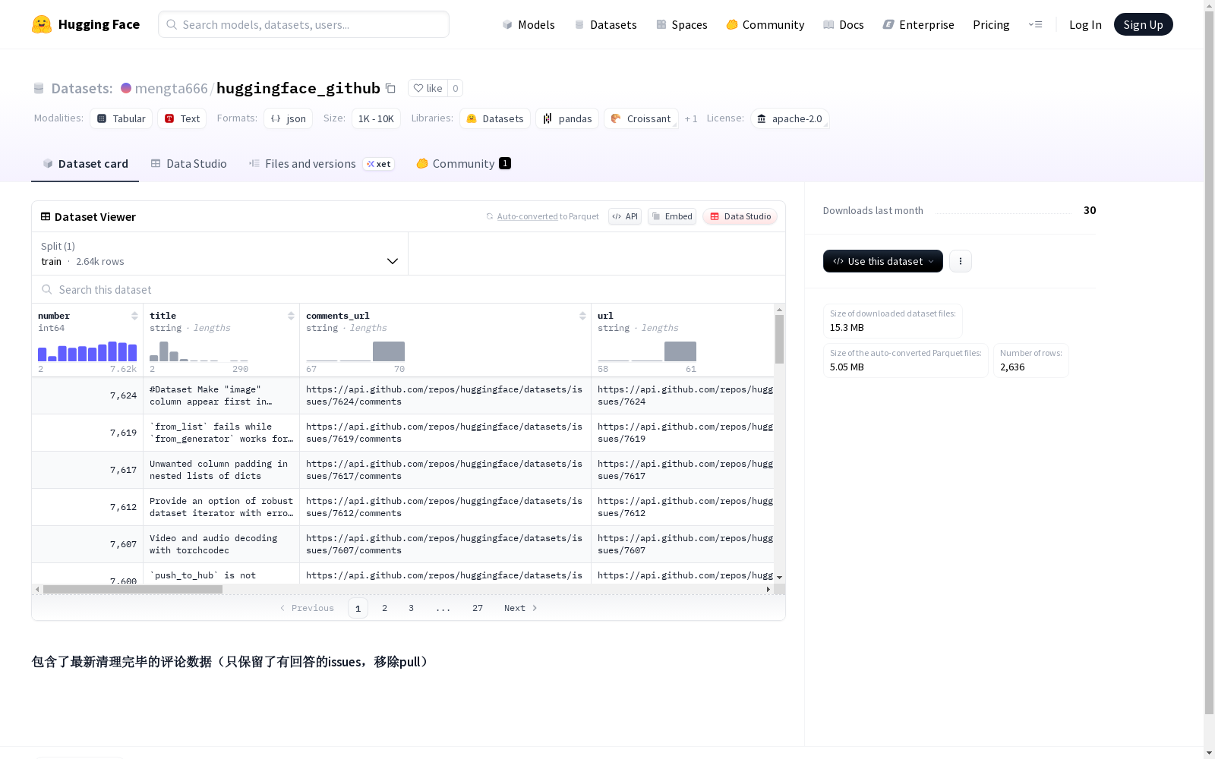Click the Embed button
The width and height of the screenshot is (1215, 759).
672,216
